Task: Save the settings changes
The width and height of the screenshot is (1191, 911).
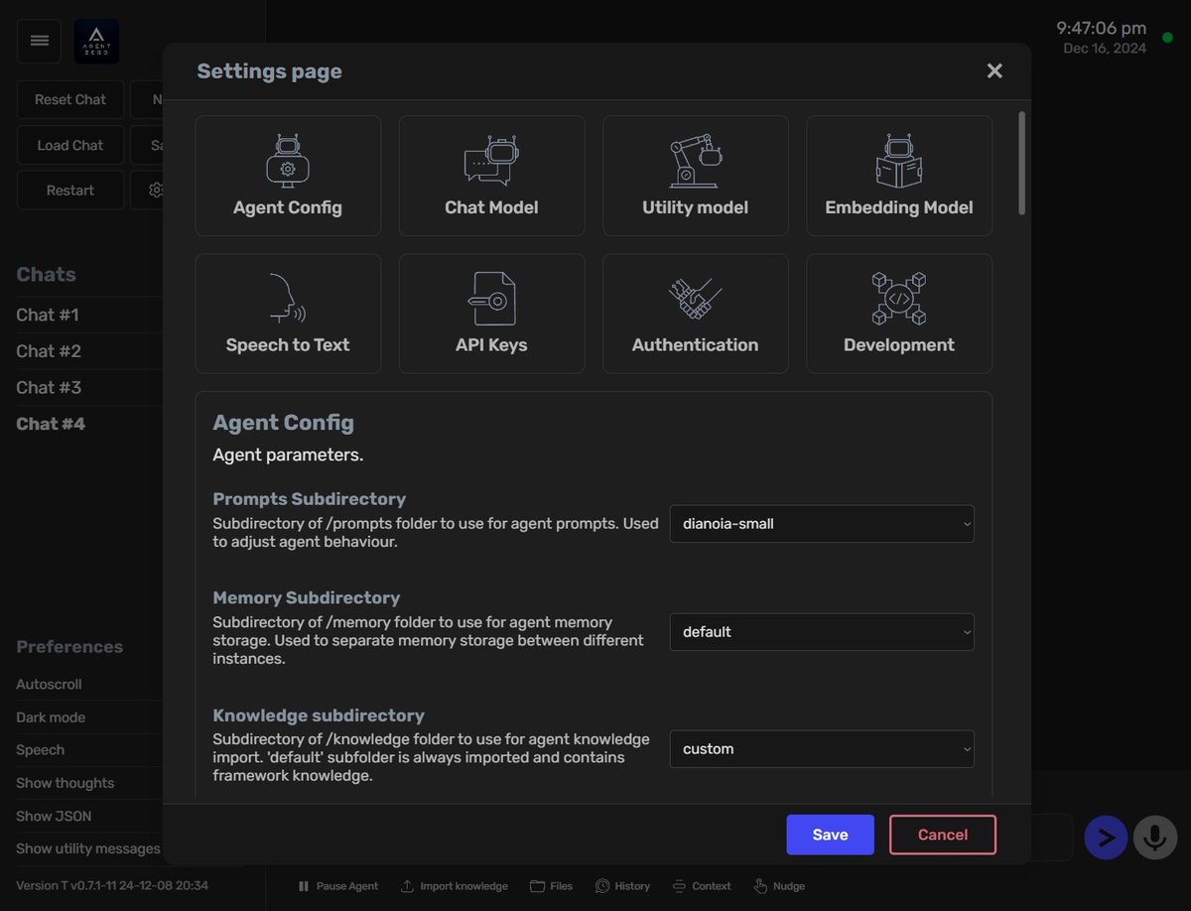Action: (830, 835)
